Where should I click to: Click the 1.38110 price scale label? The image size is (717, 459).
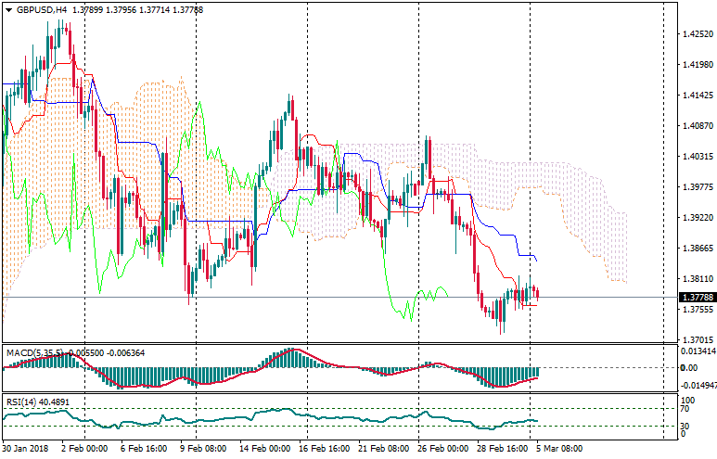pyautogui.click(x=696, y=279)
